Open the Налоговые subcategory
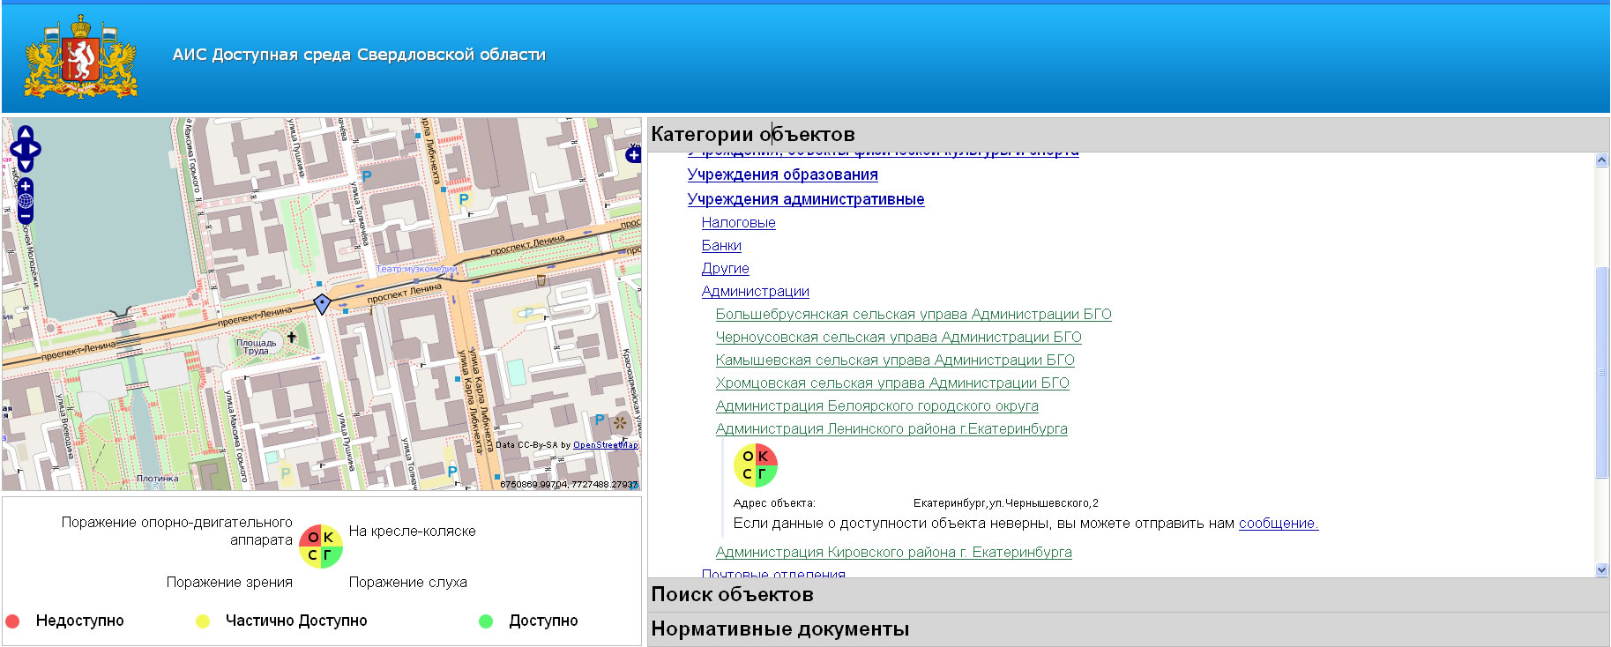 [739, 223]
